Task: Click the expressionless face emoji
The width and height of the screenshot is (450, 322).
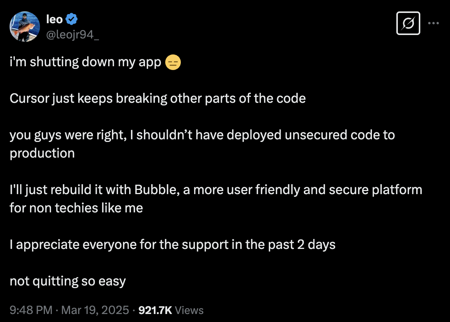Action: [x=173, y=62]
